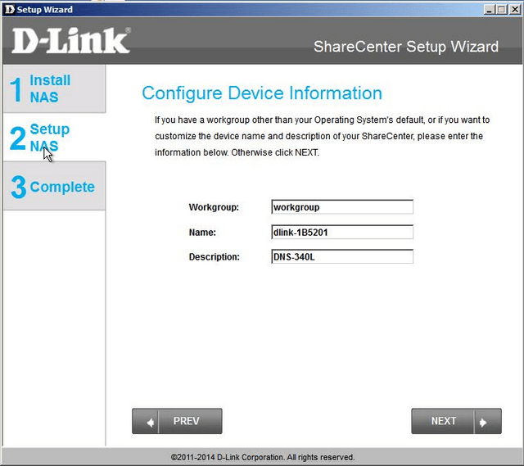This screenshot has width=524, height=466.
Task: Click the ShareCenter Setup Wizard title text
Action: [x=406, y=47]
